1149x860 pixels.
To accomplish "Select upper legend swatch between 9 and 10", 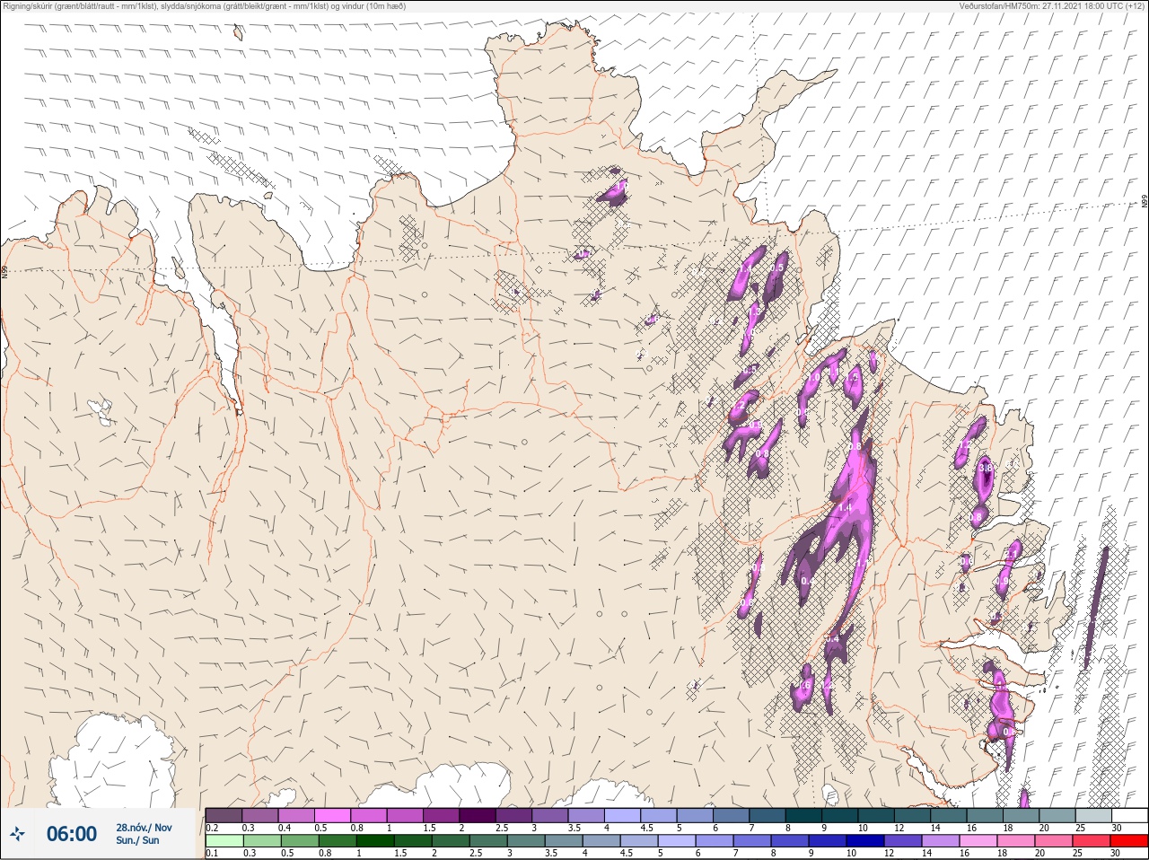I will 840,815.
